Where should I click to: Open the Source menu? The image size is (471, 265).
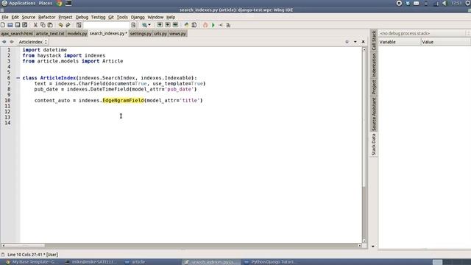pyautogui.click(x=29, y=17)
